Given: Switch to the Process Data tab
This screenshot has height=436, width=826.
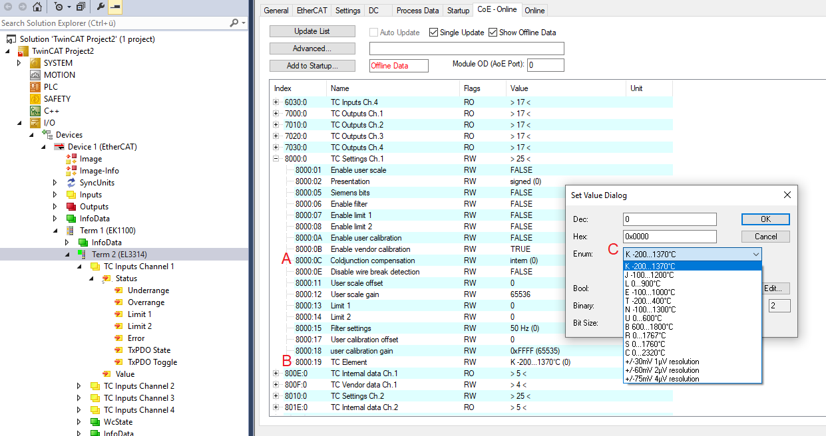Looking at the screenshot, I should (x=417, y=10).
